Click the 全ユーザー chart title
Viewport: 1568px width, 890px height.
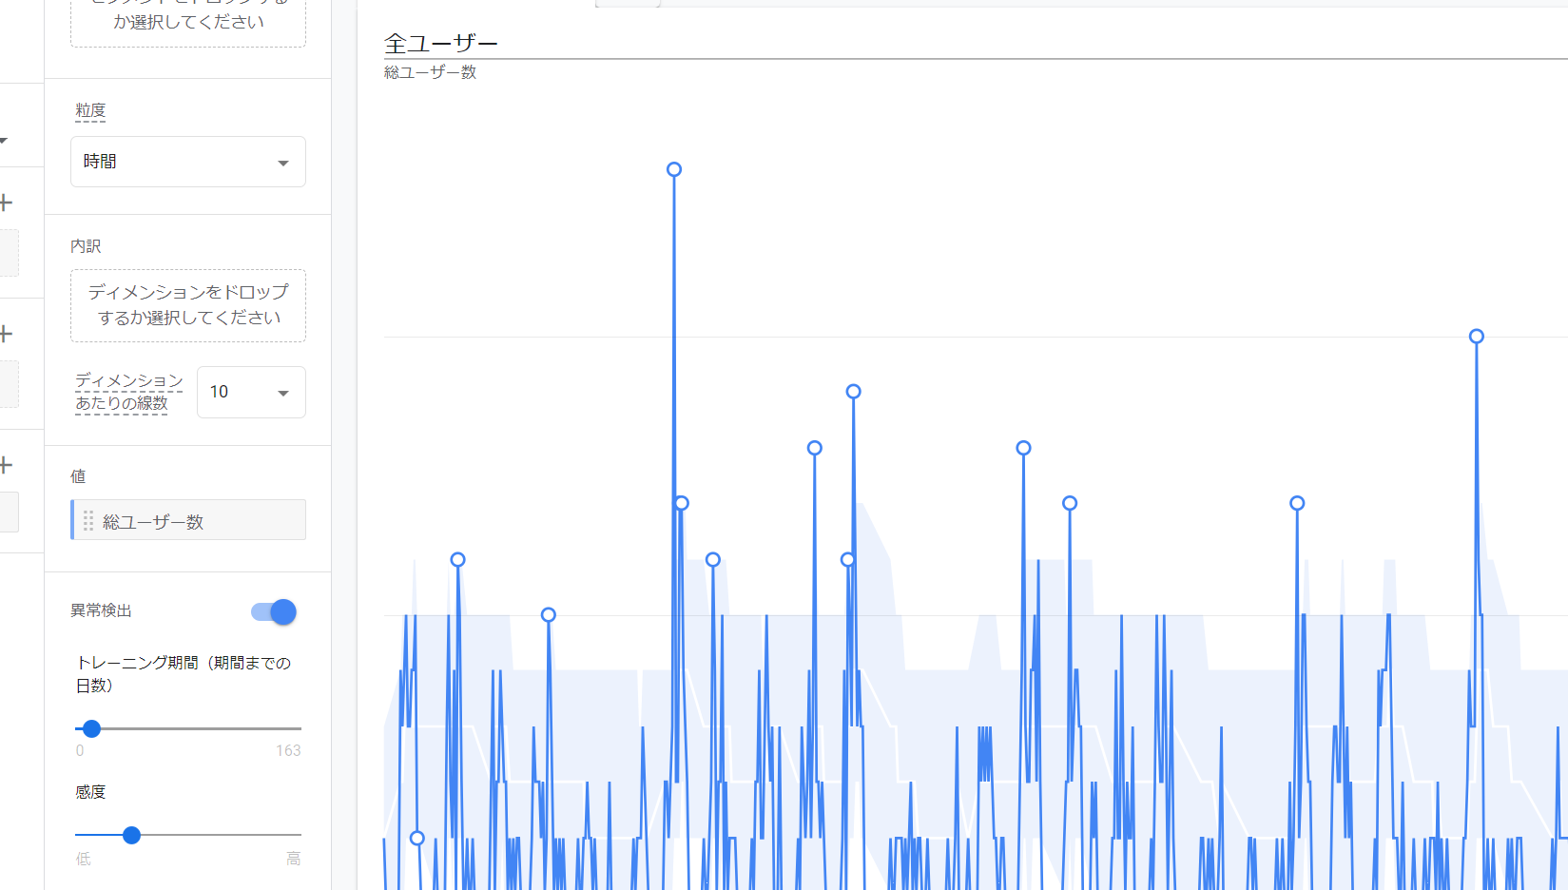440,44
